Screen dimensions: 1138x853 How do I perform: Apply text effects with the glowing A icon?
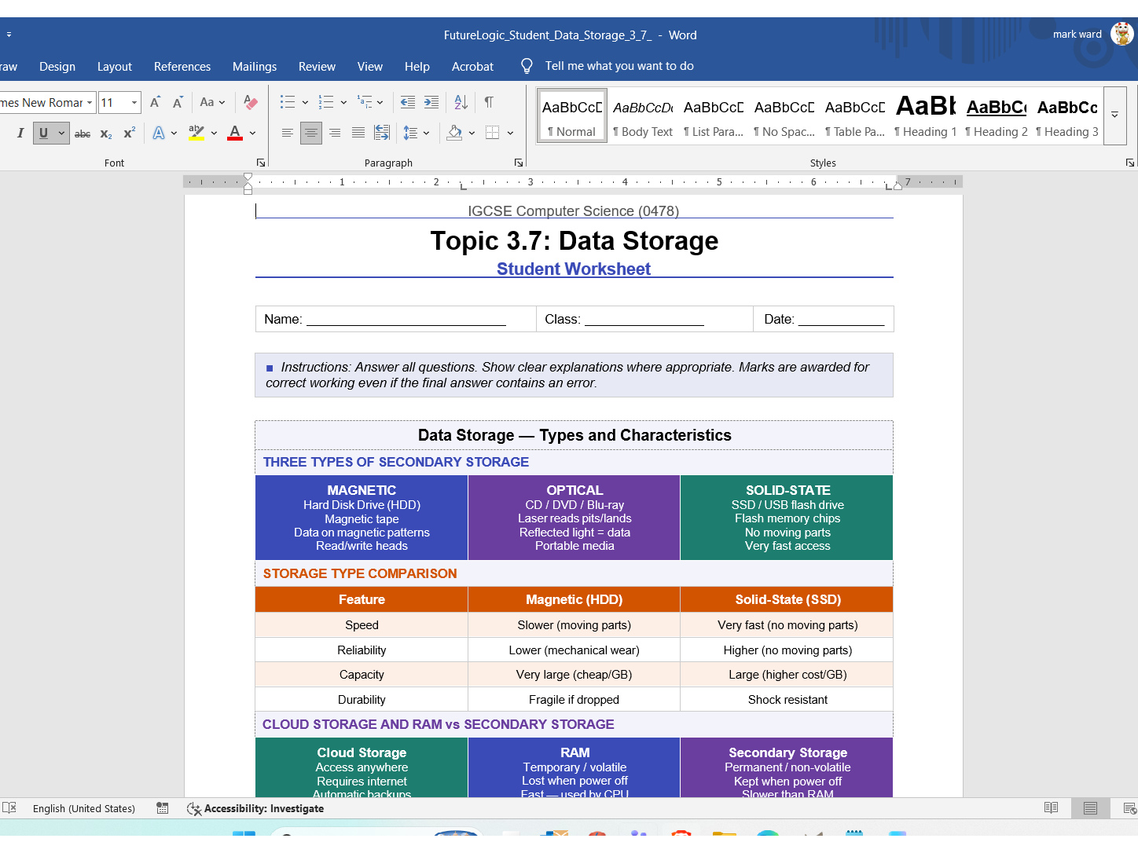[x=159, y=134]
